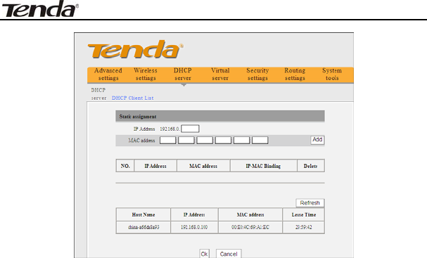Viewport: 427px width, 258px height.
Task: Click the Cancel button
Action: 229,254
